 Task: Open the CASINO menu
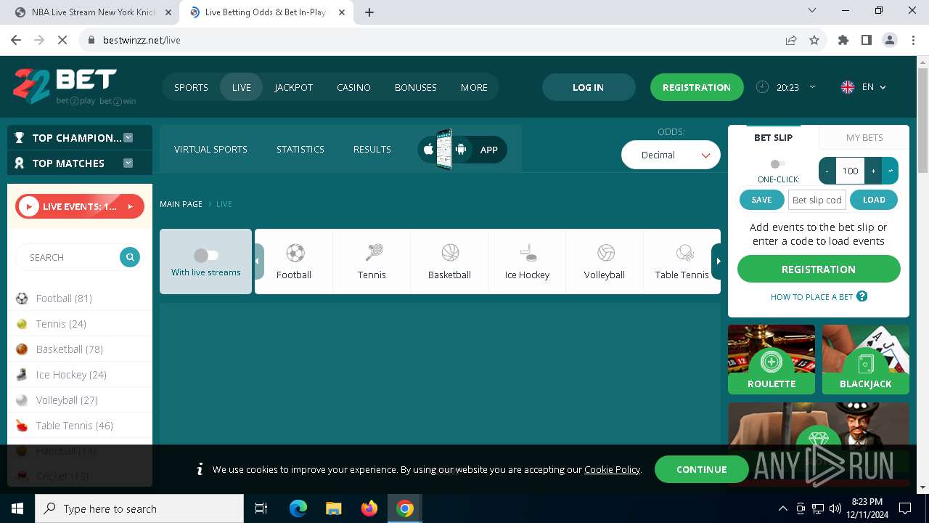353,87
